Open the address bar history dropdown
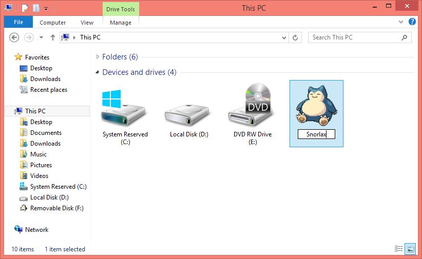This screenshot has height=259, width=422. 285,37
